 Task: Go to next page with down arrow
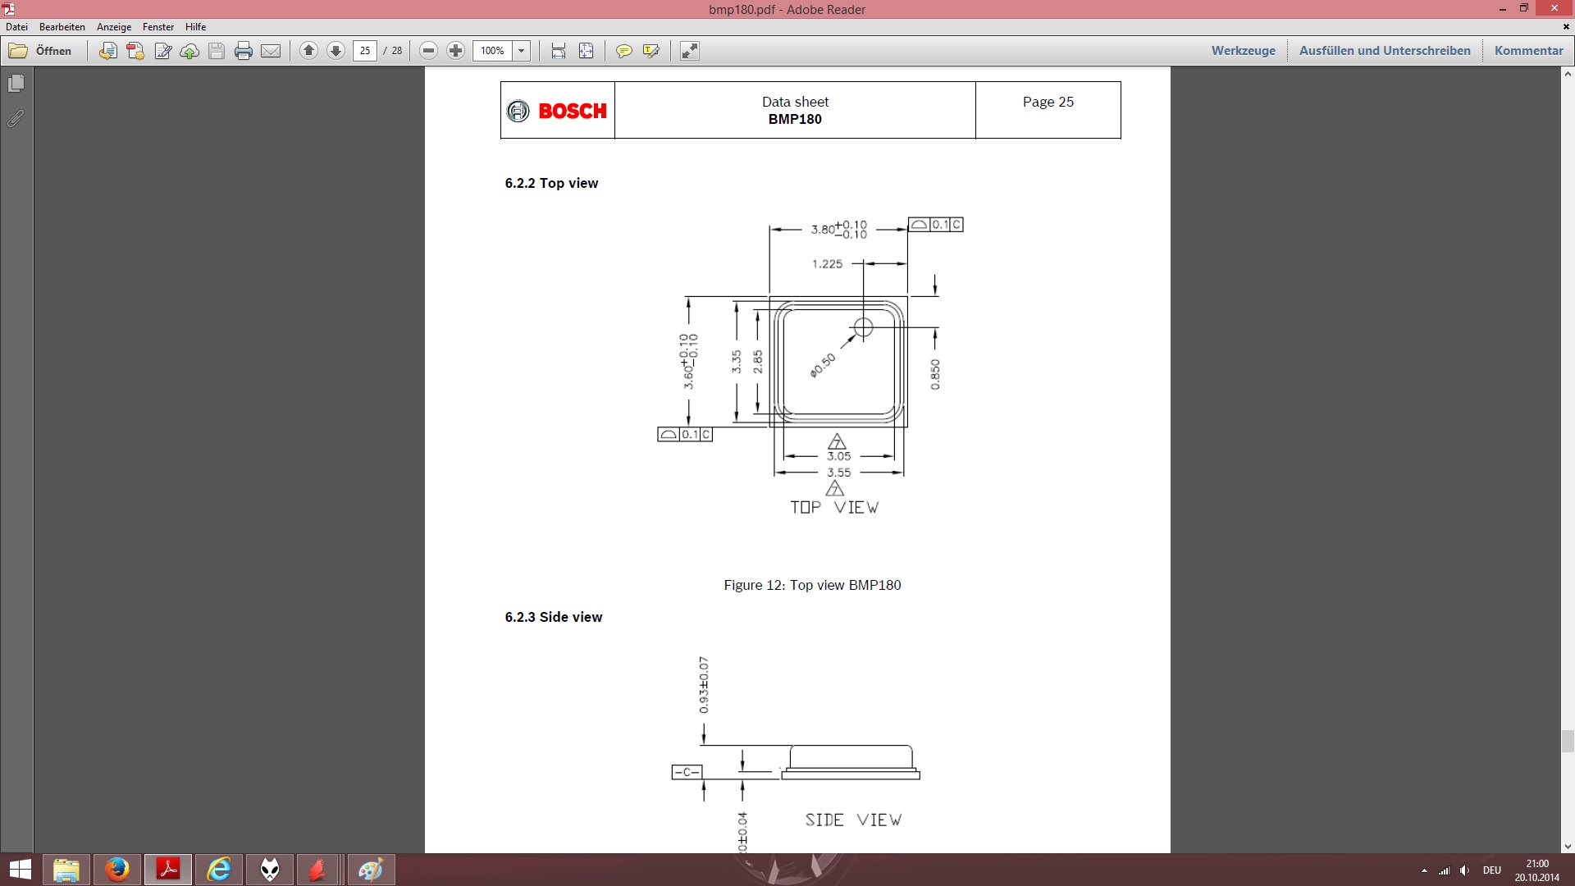[336, 51]
